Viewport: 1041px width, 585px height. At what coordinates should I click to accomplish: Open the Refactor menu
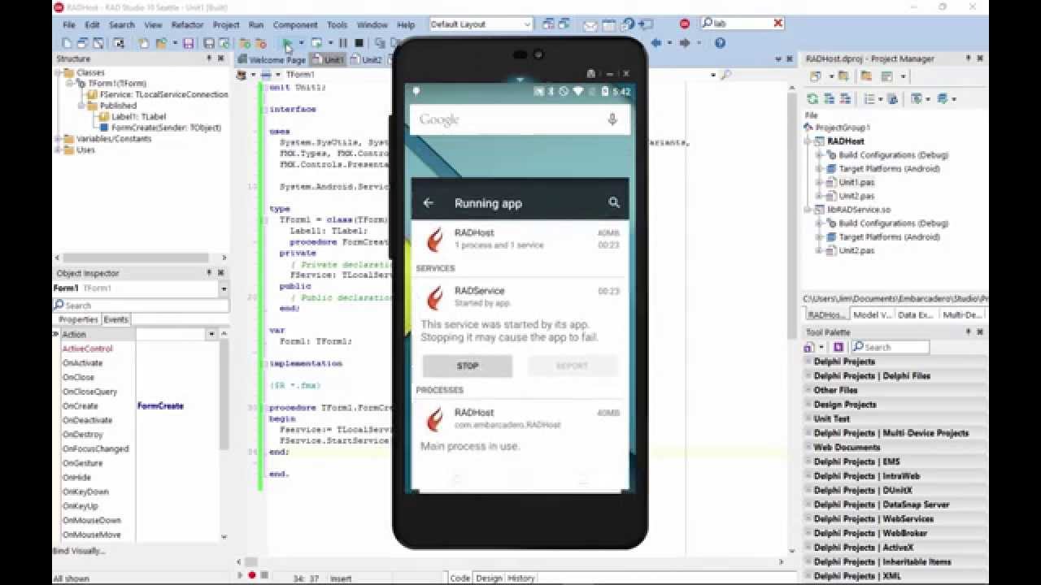click(187, 25)
